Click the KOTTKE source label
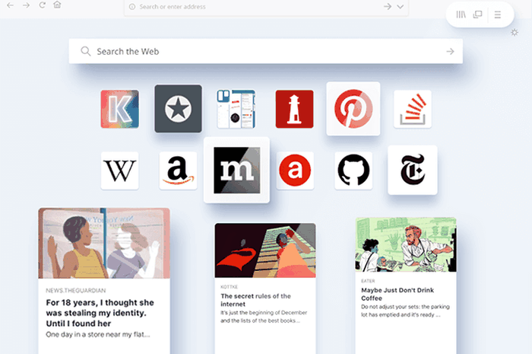Screen dimensions: 532x354 pyautogui.click(x=229, y=287)
